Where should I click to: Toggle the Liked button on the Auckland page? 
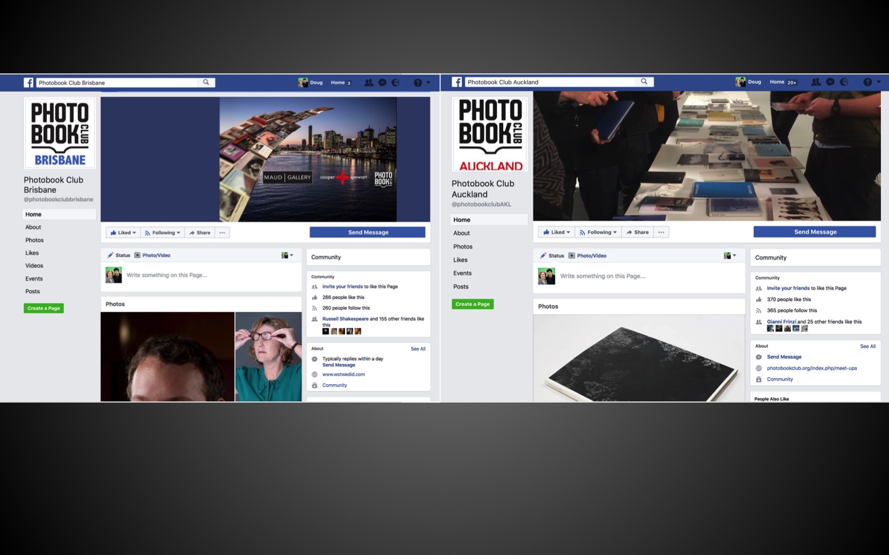(x=556, y=232)
